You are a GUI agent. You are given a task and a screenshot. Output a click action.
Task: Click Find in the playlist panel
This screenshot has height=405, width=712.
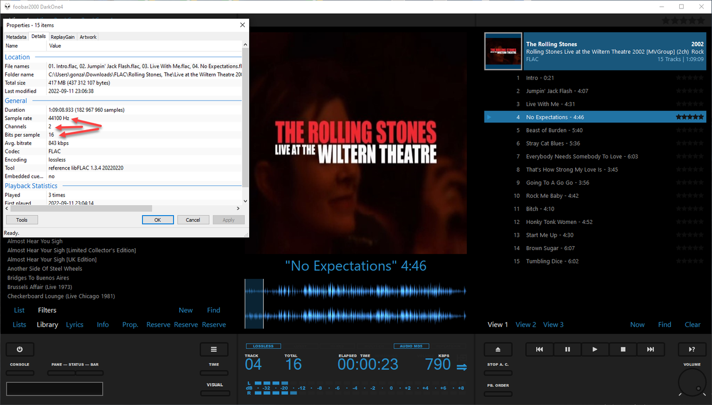pyautogui.click(x=665, y=324)
